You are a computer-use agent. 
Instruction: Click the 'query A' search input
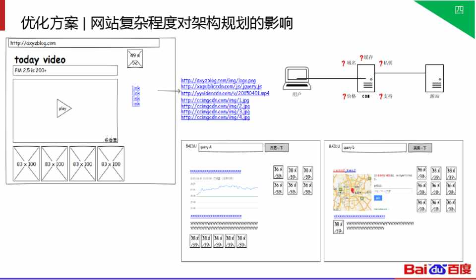[x=230, y=148]
